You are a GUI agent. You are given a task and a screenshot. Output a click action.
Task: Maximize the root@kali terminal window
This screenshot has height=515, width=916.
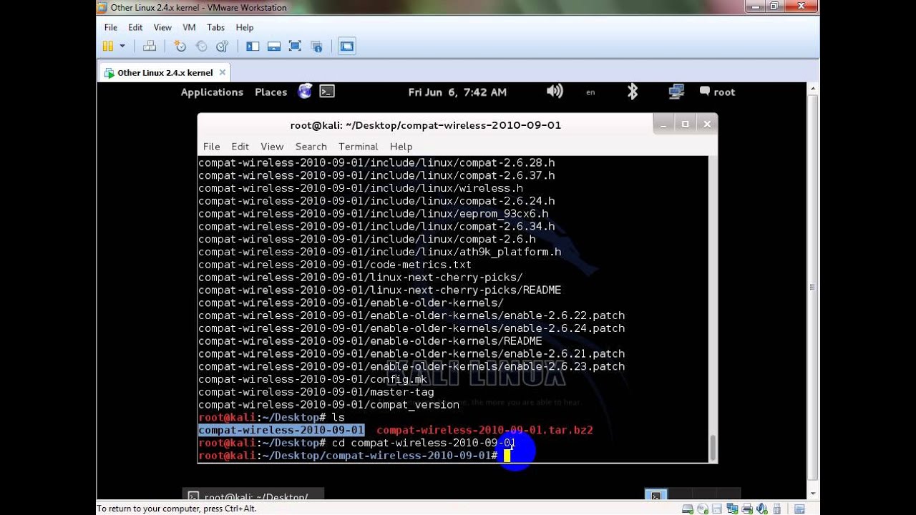pyautogui.click(x=685, y=124)
